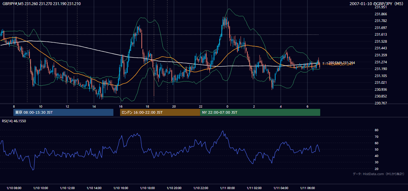This screenshot has width=408, height=191.
Task: Click RSI scale value 40
Action: pyautogui.click(x=376, y=156)
